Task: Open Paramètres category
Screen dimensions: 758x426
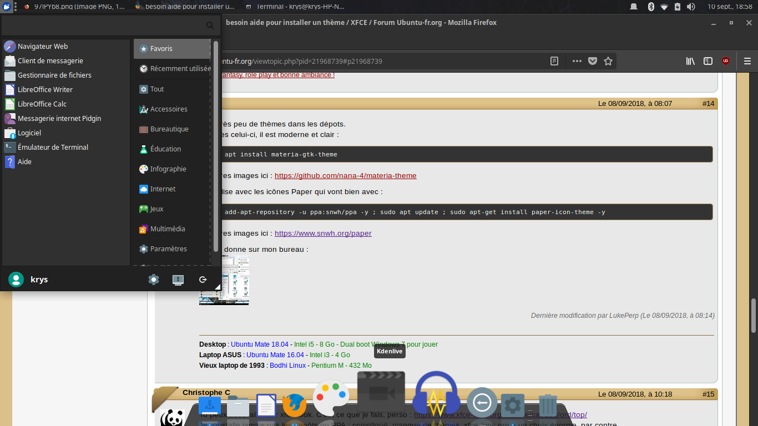Action: [172, 248]
